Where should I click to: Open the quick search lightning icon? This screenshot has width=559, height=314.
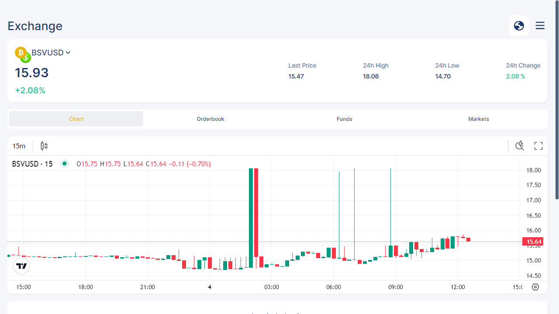pos(520,146)
